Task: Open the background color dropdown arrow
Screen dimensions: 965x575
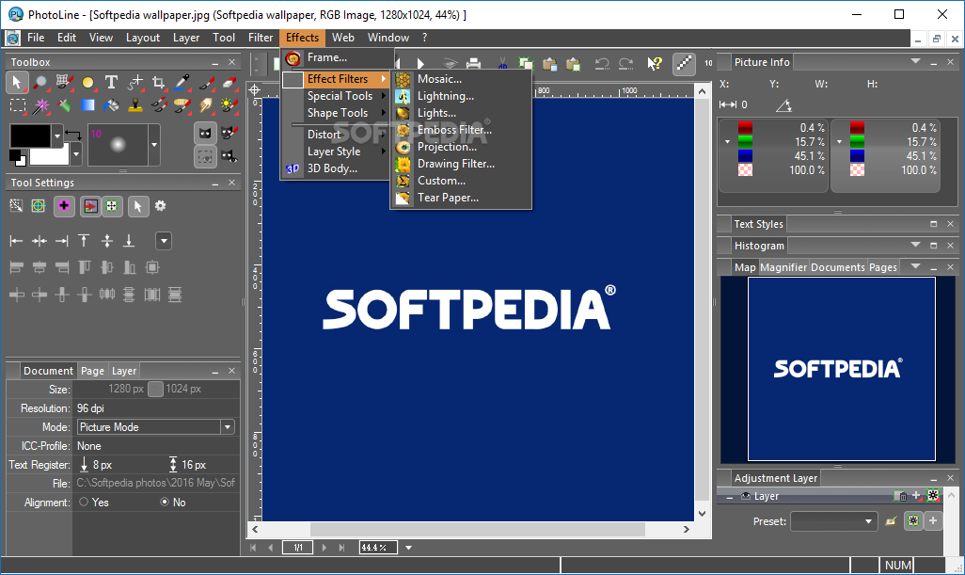Action: coord(76,154)
